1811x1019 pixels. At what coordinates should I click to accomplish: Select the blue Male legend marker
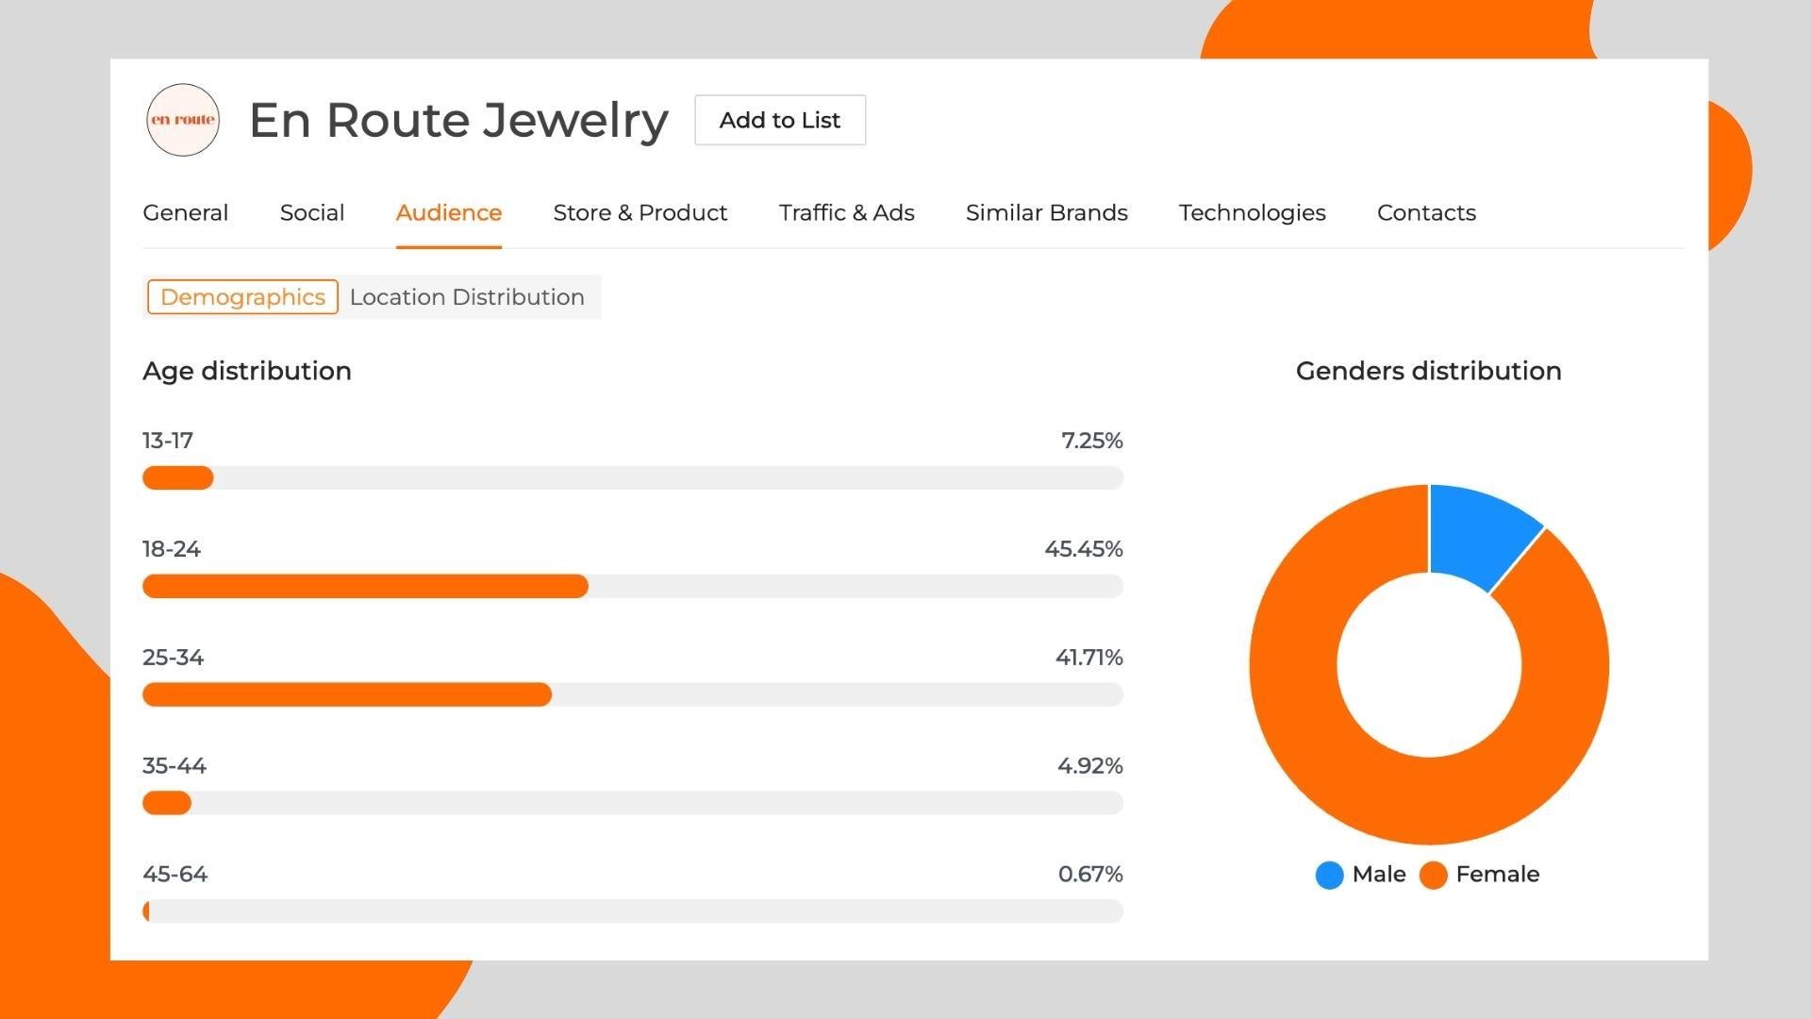[x=1330, y=875]
